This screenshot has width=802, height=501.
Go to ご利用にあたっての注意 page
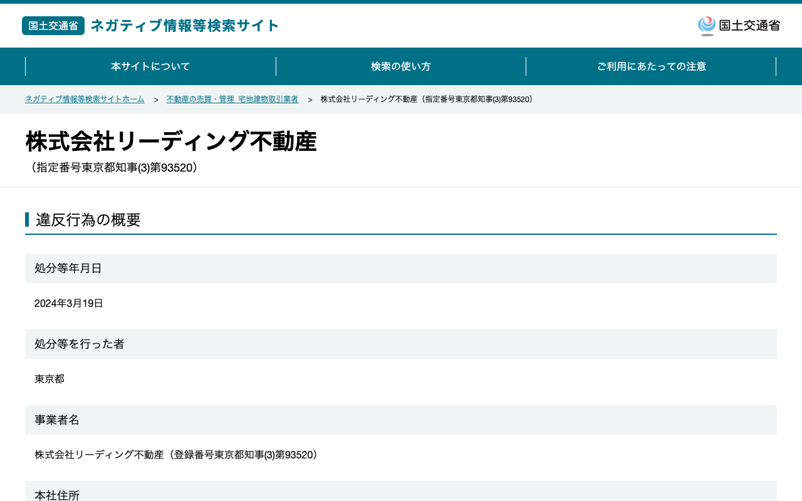652,66
